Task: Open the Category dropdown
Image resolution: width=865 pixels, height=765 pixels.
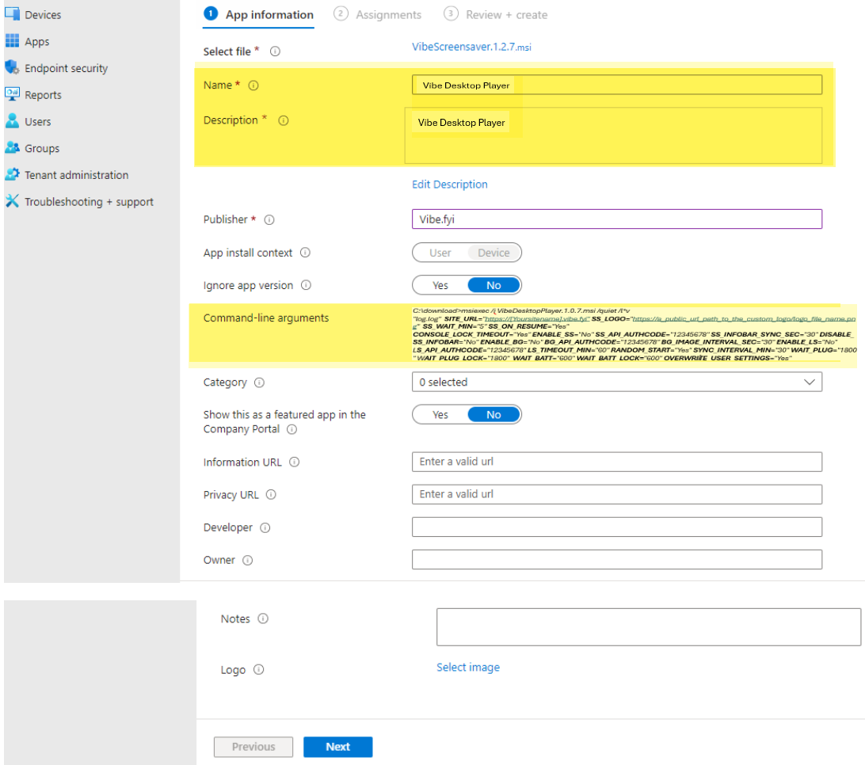Action: 617,382
